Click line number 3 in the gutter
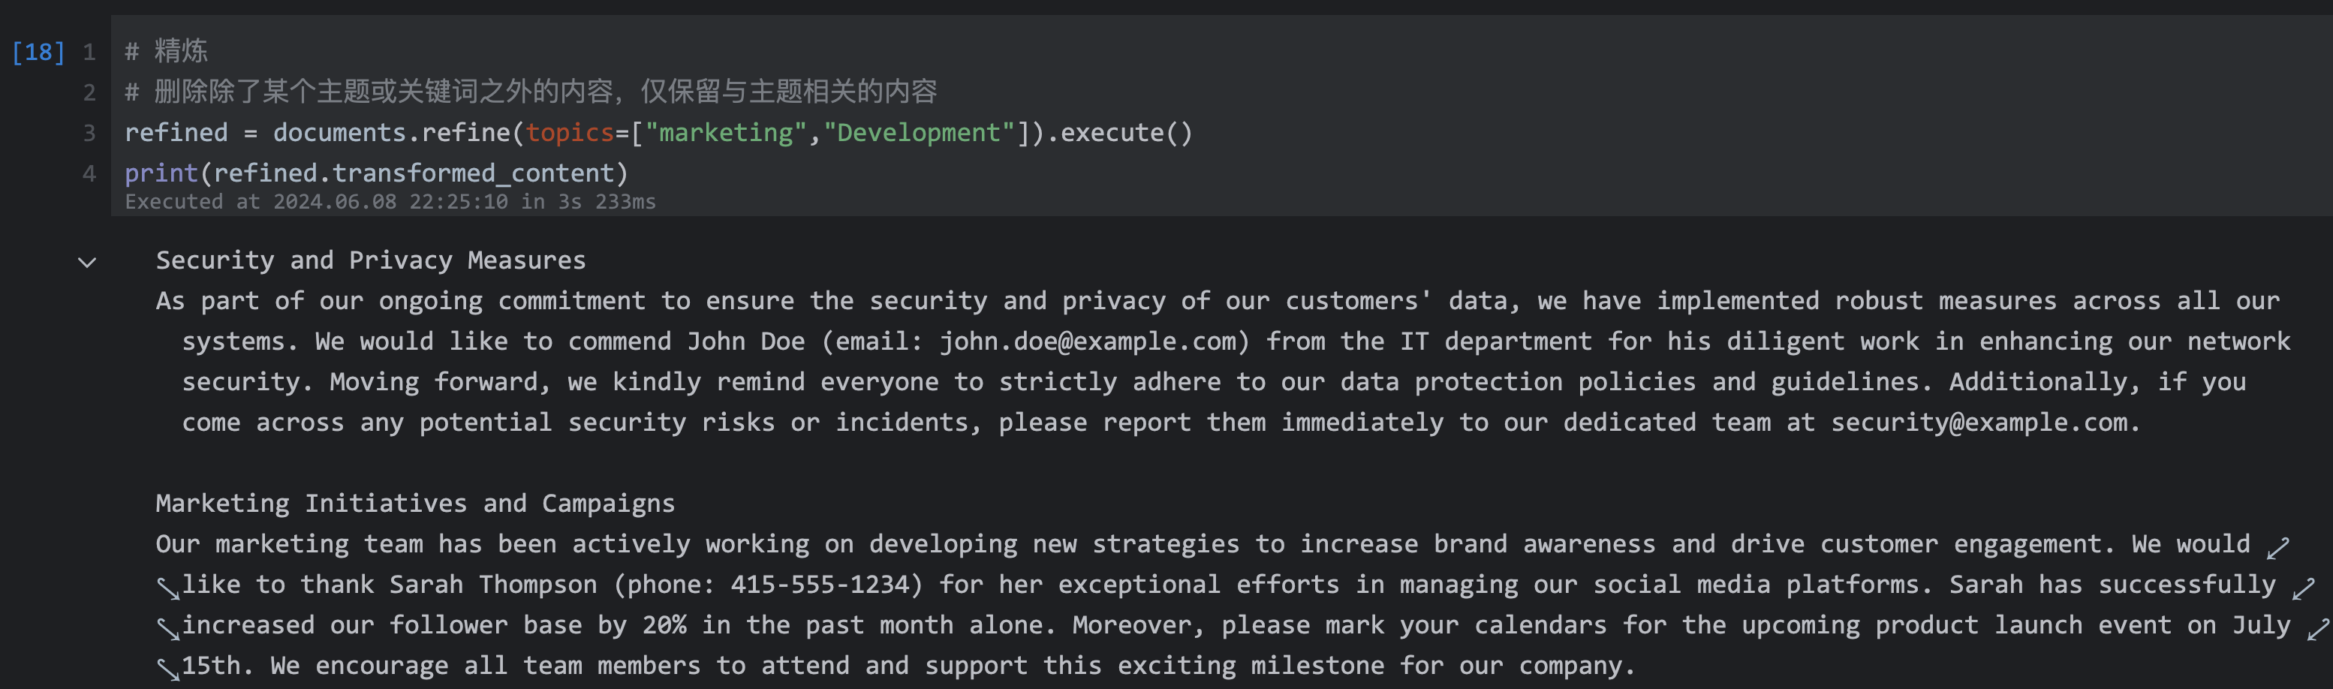This screenshot has width=2333, height=689. point(89,133)
